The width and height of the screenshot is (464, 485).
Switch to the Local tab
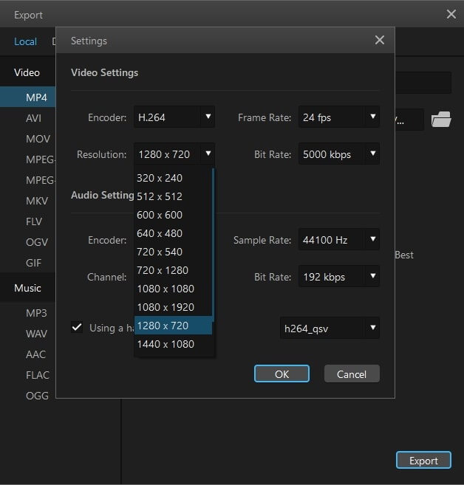[25, 41]
